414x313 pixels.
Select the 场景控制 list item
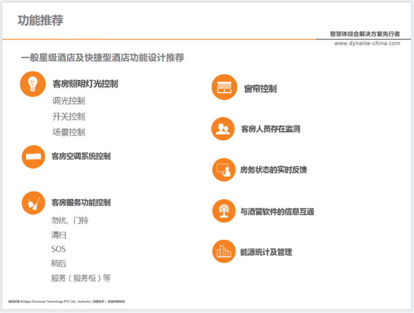coord(69,132)
